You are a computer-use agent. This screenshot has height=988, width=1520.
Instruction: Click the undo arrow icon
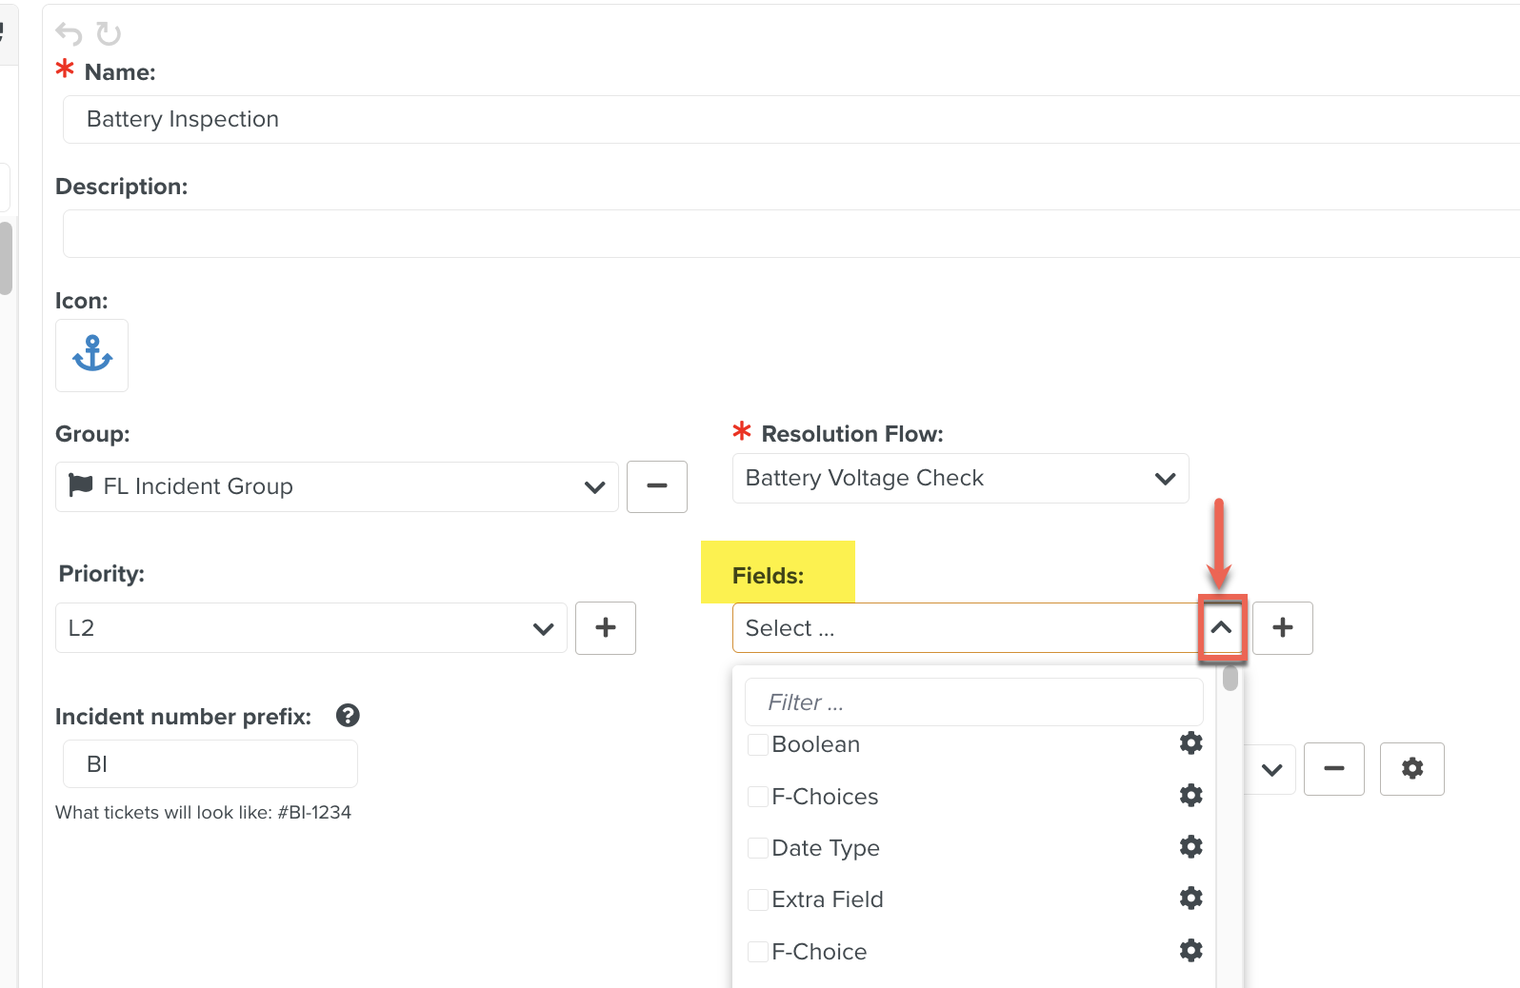pyautogui.click(x=69, y=34)
